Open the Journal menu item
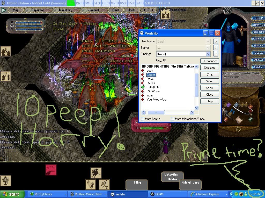 click(x=94, y=10)
